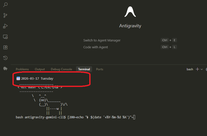207x136 pixels.
Task: Click Switch to Agent Manager
Action: tap(102, 40)
